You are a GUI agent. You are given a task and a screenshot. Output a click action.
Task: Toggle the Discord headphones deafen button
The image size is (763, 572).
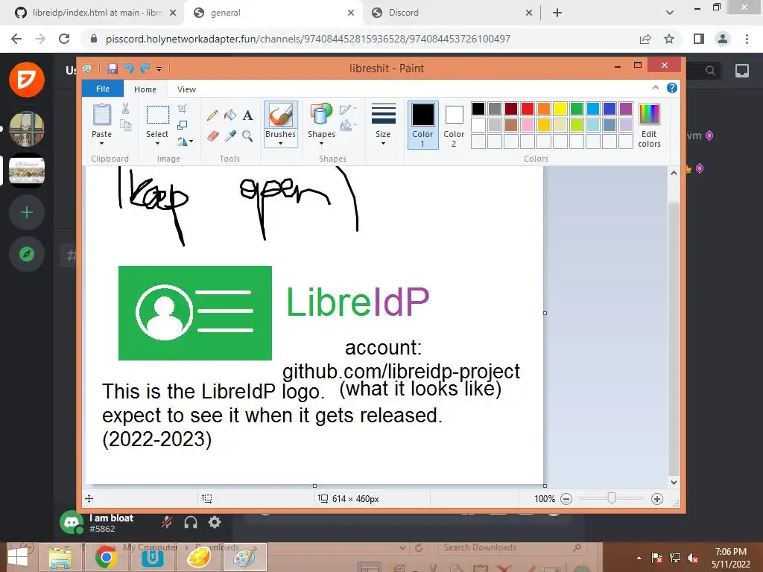click(x=191, y=522)
